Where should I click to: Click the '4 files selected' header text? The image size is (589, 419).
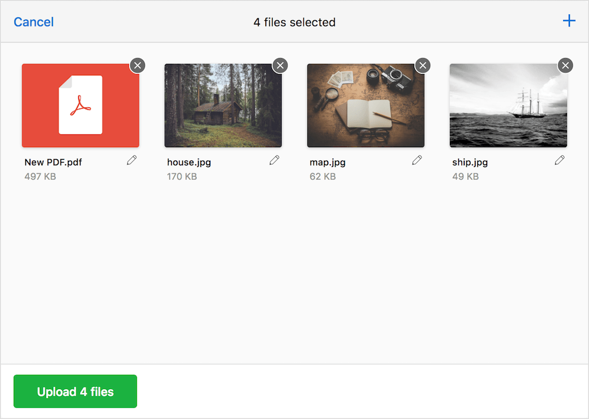point(294,22)
